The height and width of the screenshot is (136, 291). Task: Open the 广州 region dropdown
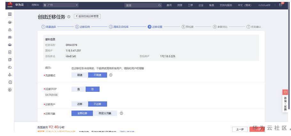tap(61, 5)
